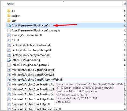The height and width of the screenshot is (111, 127).
Task: Select Microsoft.AspNetCore.Http.dll file name
Action: pos(31,104)
